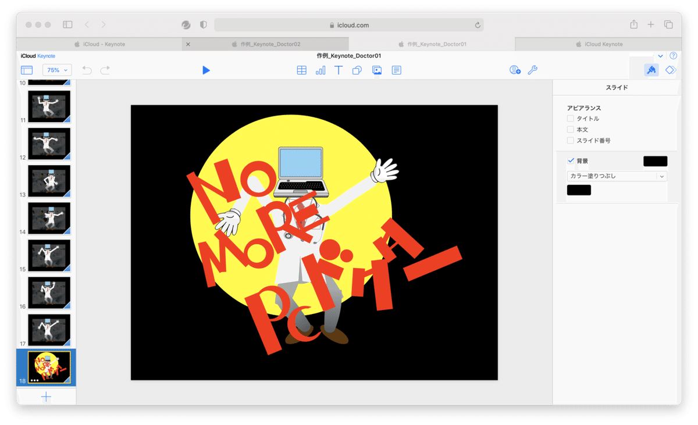Go forward in Safari
The image size is (698, 425).
click(103, 25)
